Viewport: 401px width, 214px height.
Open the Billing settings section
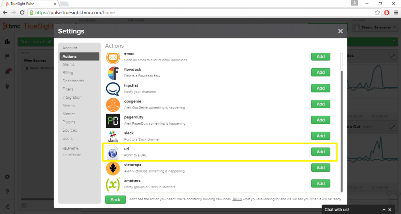68,73
